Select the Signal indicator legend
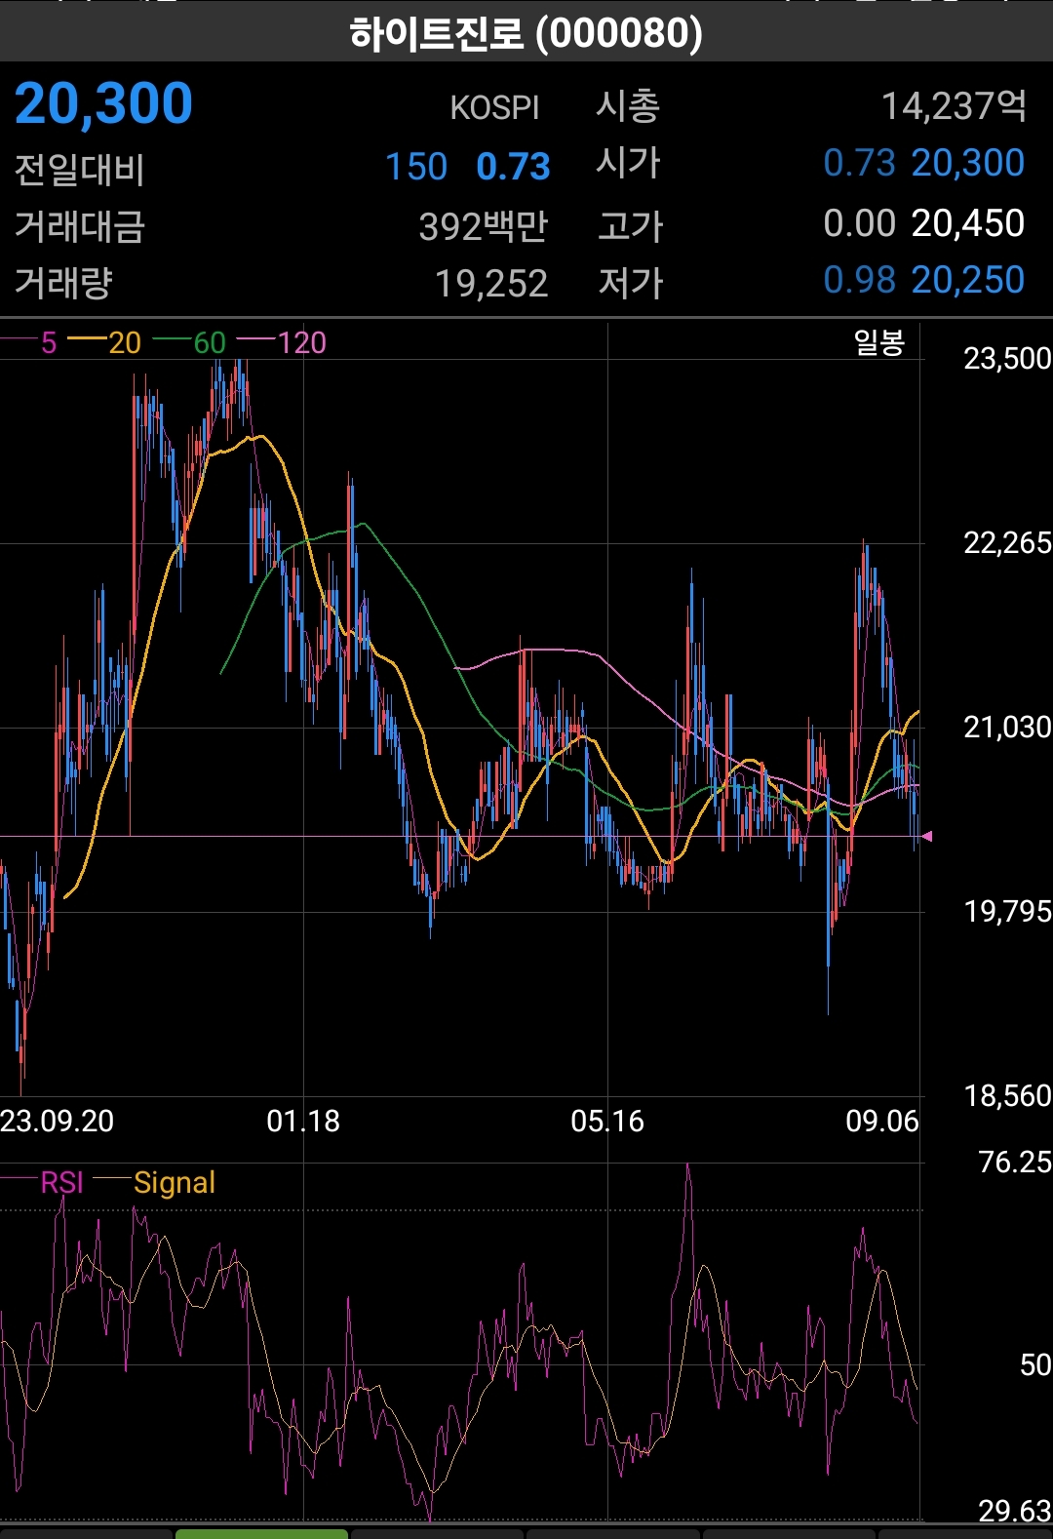Viewport: 1053px width, 1539px height. click(155, 1183)
